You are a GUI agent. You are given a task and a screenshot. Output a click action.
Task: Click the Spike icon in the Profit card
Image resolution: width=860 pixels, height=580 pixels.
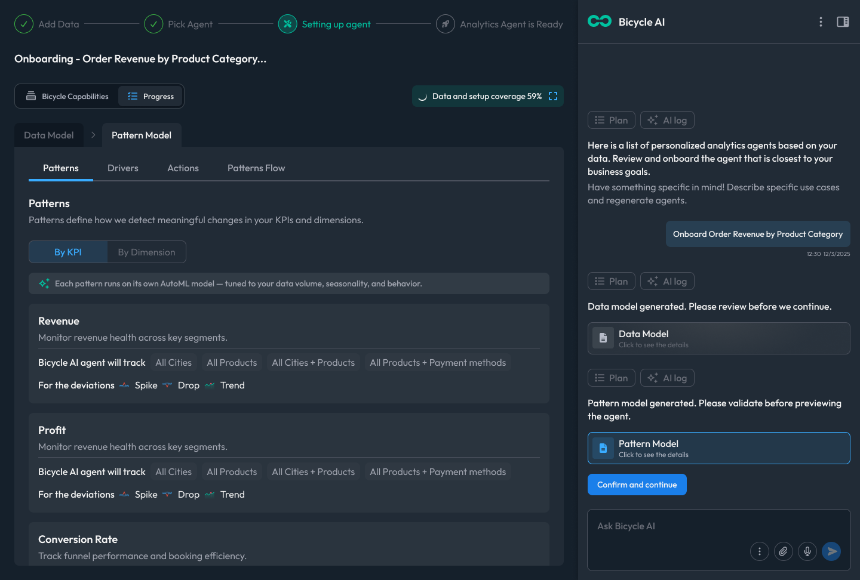[x=124, y=495]
